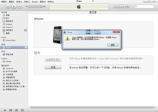The height and width of the screenshot is (112, 158).
Task: Eject the iPhone device
Action: point(26,47)
